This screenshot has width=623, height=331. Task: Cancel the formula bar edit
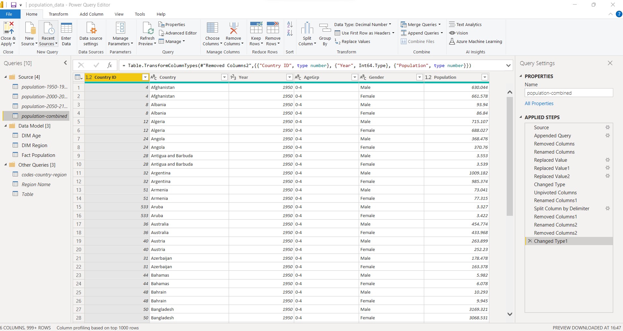pyautogui.click(x=81, y=65)
